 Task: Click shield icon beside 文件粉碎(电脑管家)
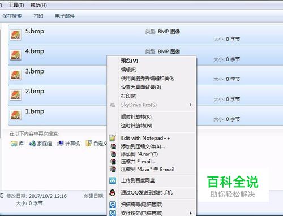tap(113, 213)
